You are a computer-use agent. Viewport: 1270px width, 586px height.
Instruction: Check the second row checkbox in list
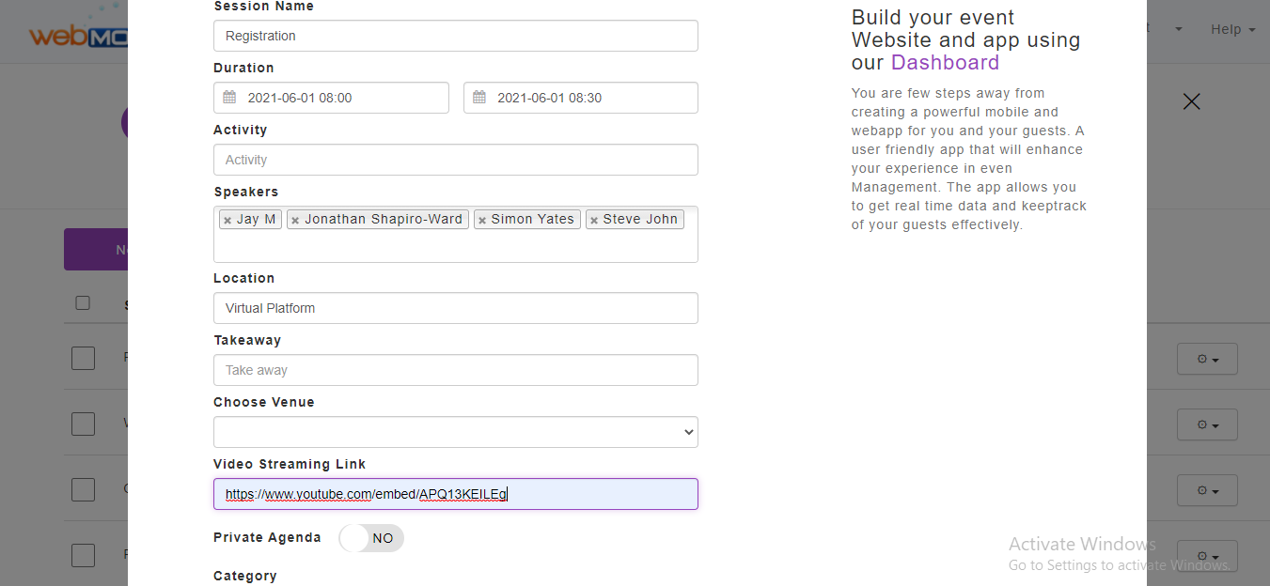(83, 424)
